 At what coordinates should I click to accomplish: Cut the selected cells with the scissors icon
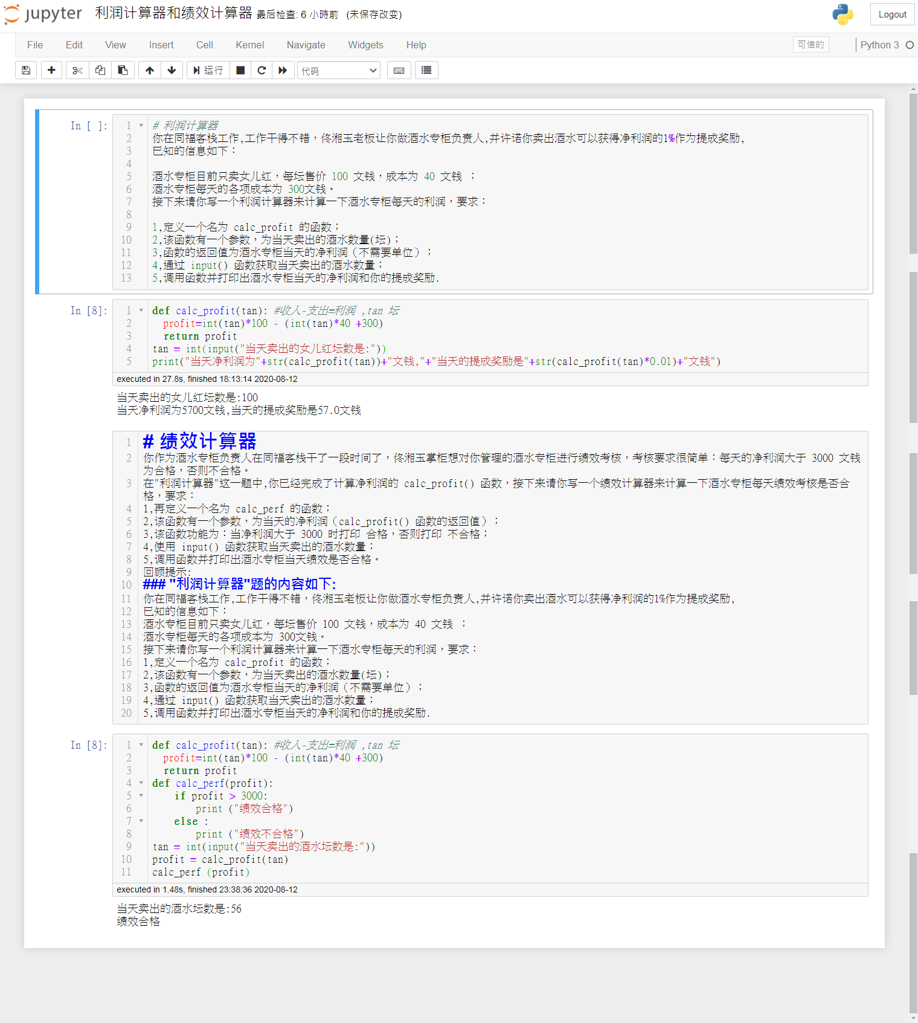pos(77,71)
